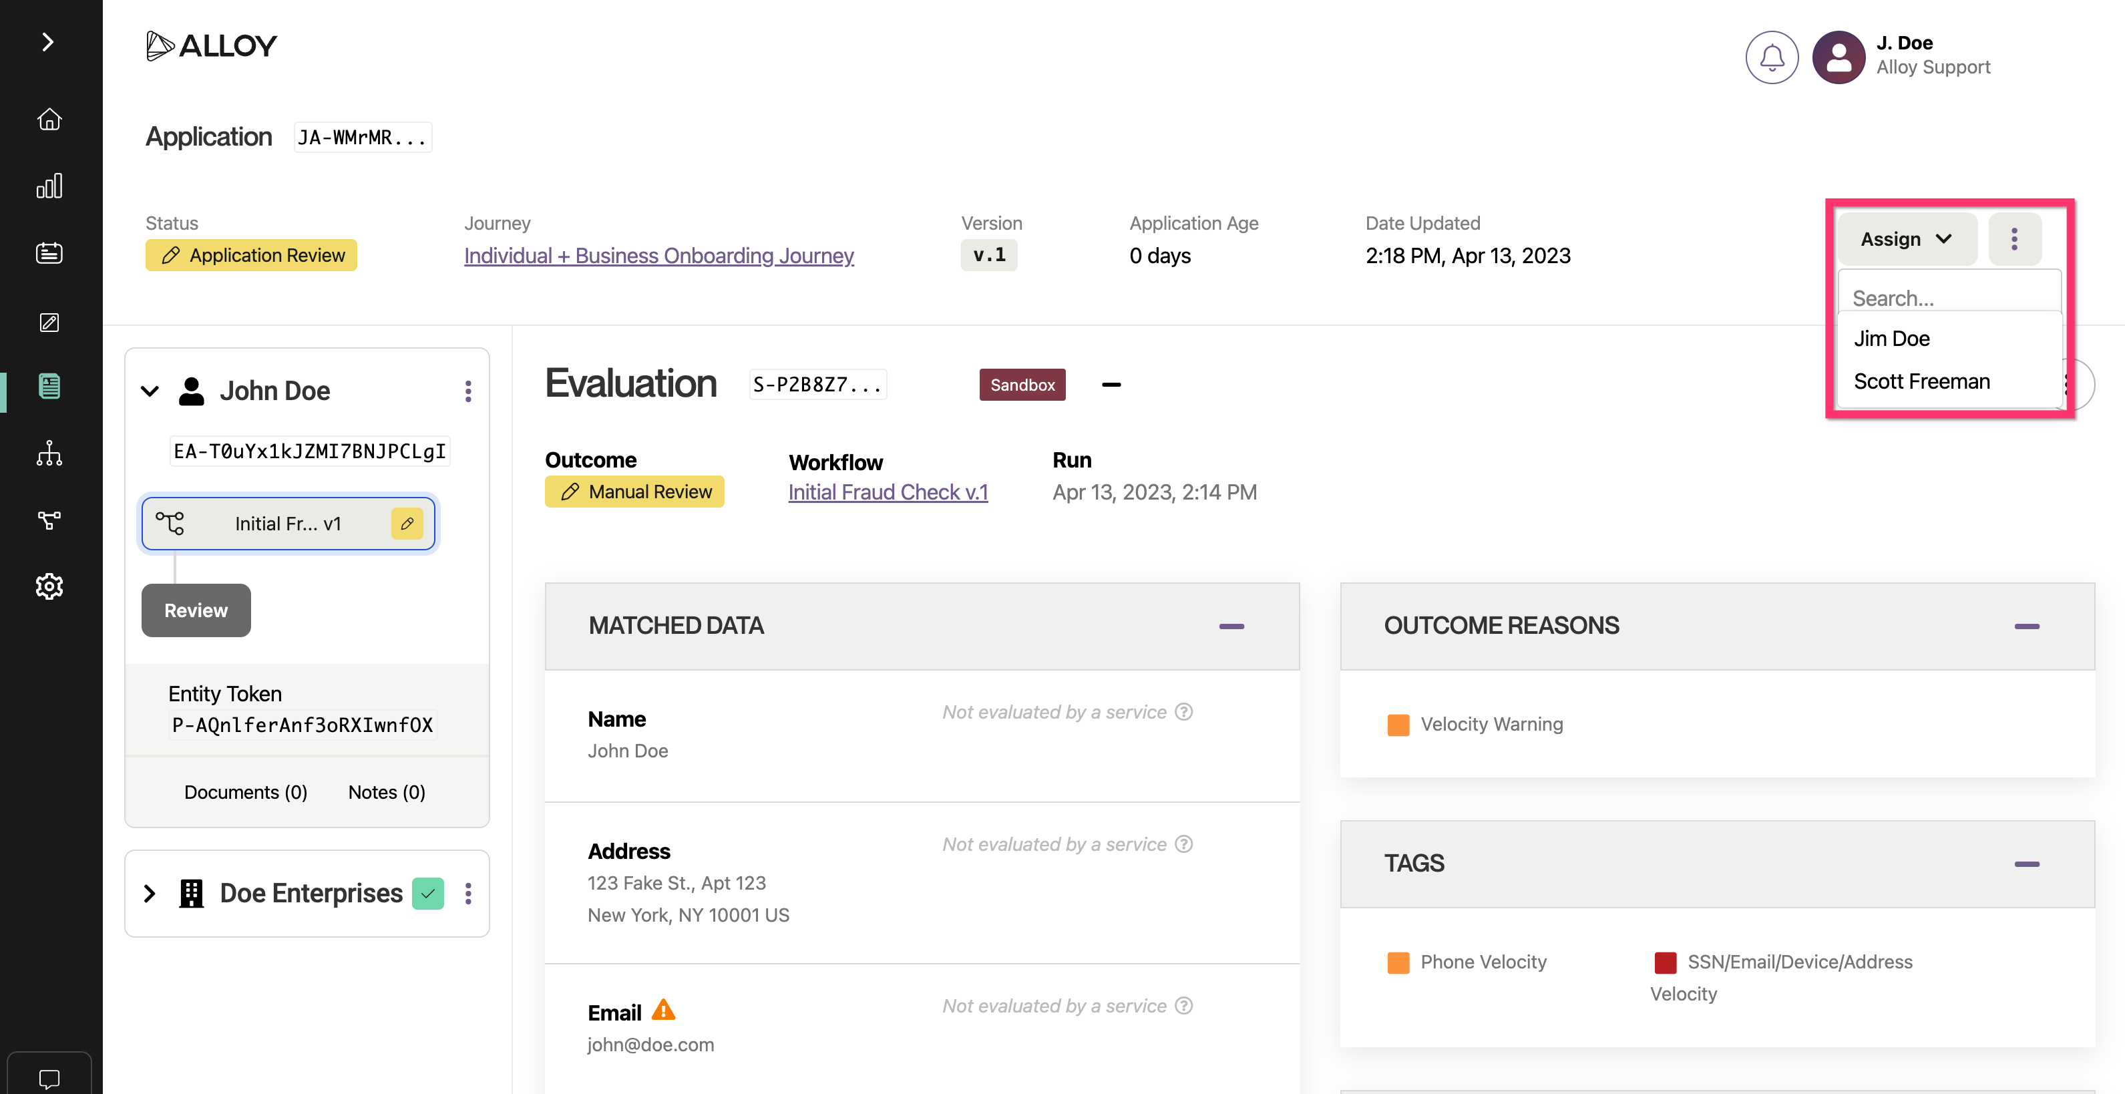Open the hierarchy tree sidebar icon

pos(49,453)
